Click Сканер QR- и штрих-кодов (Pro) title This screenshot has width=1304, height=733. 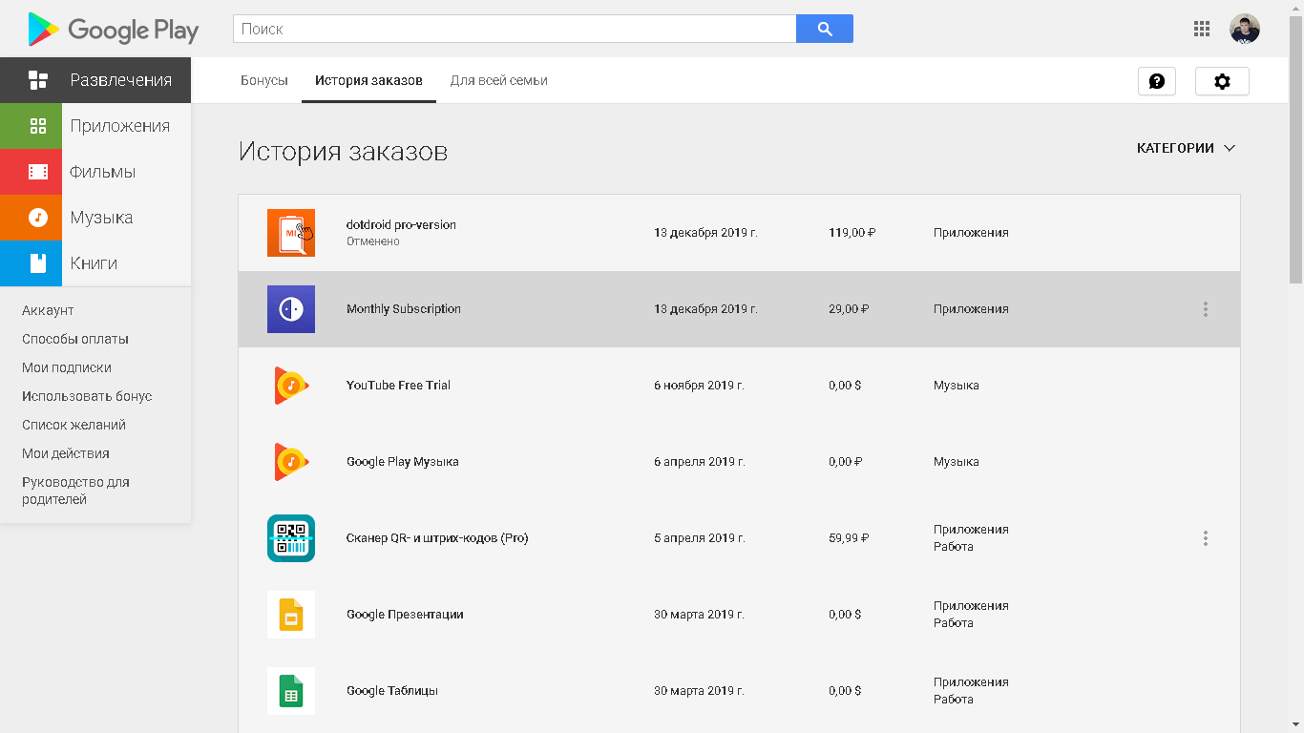click(x=437, y=538)
